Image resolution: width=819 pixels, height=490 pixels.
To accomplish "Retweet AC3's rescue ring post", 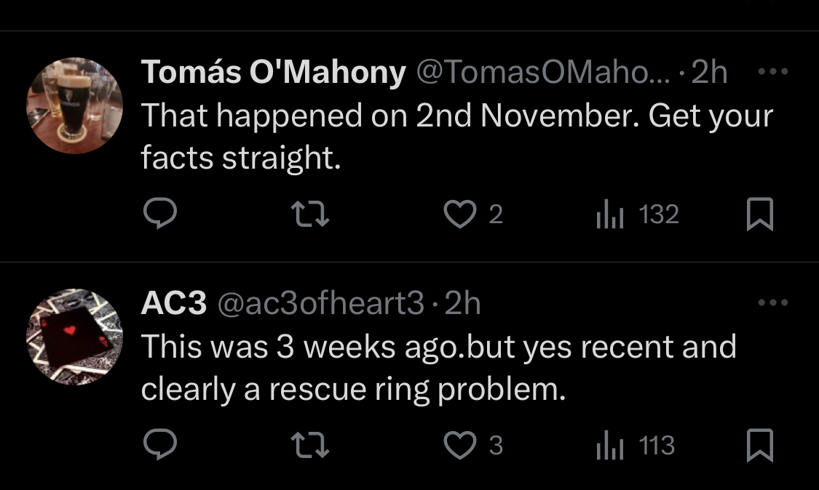I will click(309, 445).
